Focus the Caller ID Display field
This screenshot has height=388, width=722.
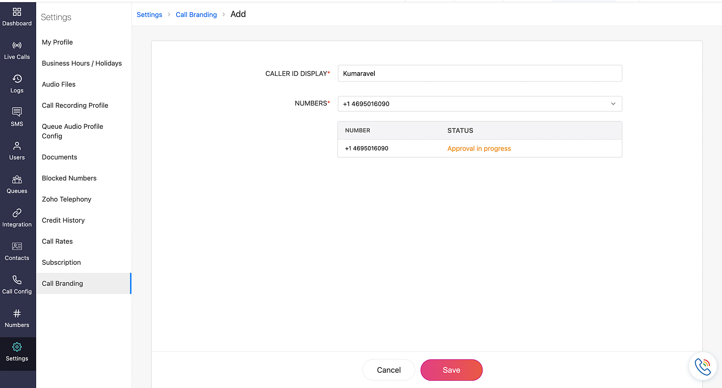480,74
